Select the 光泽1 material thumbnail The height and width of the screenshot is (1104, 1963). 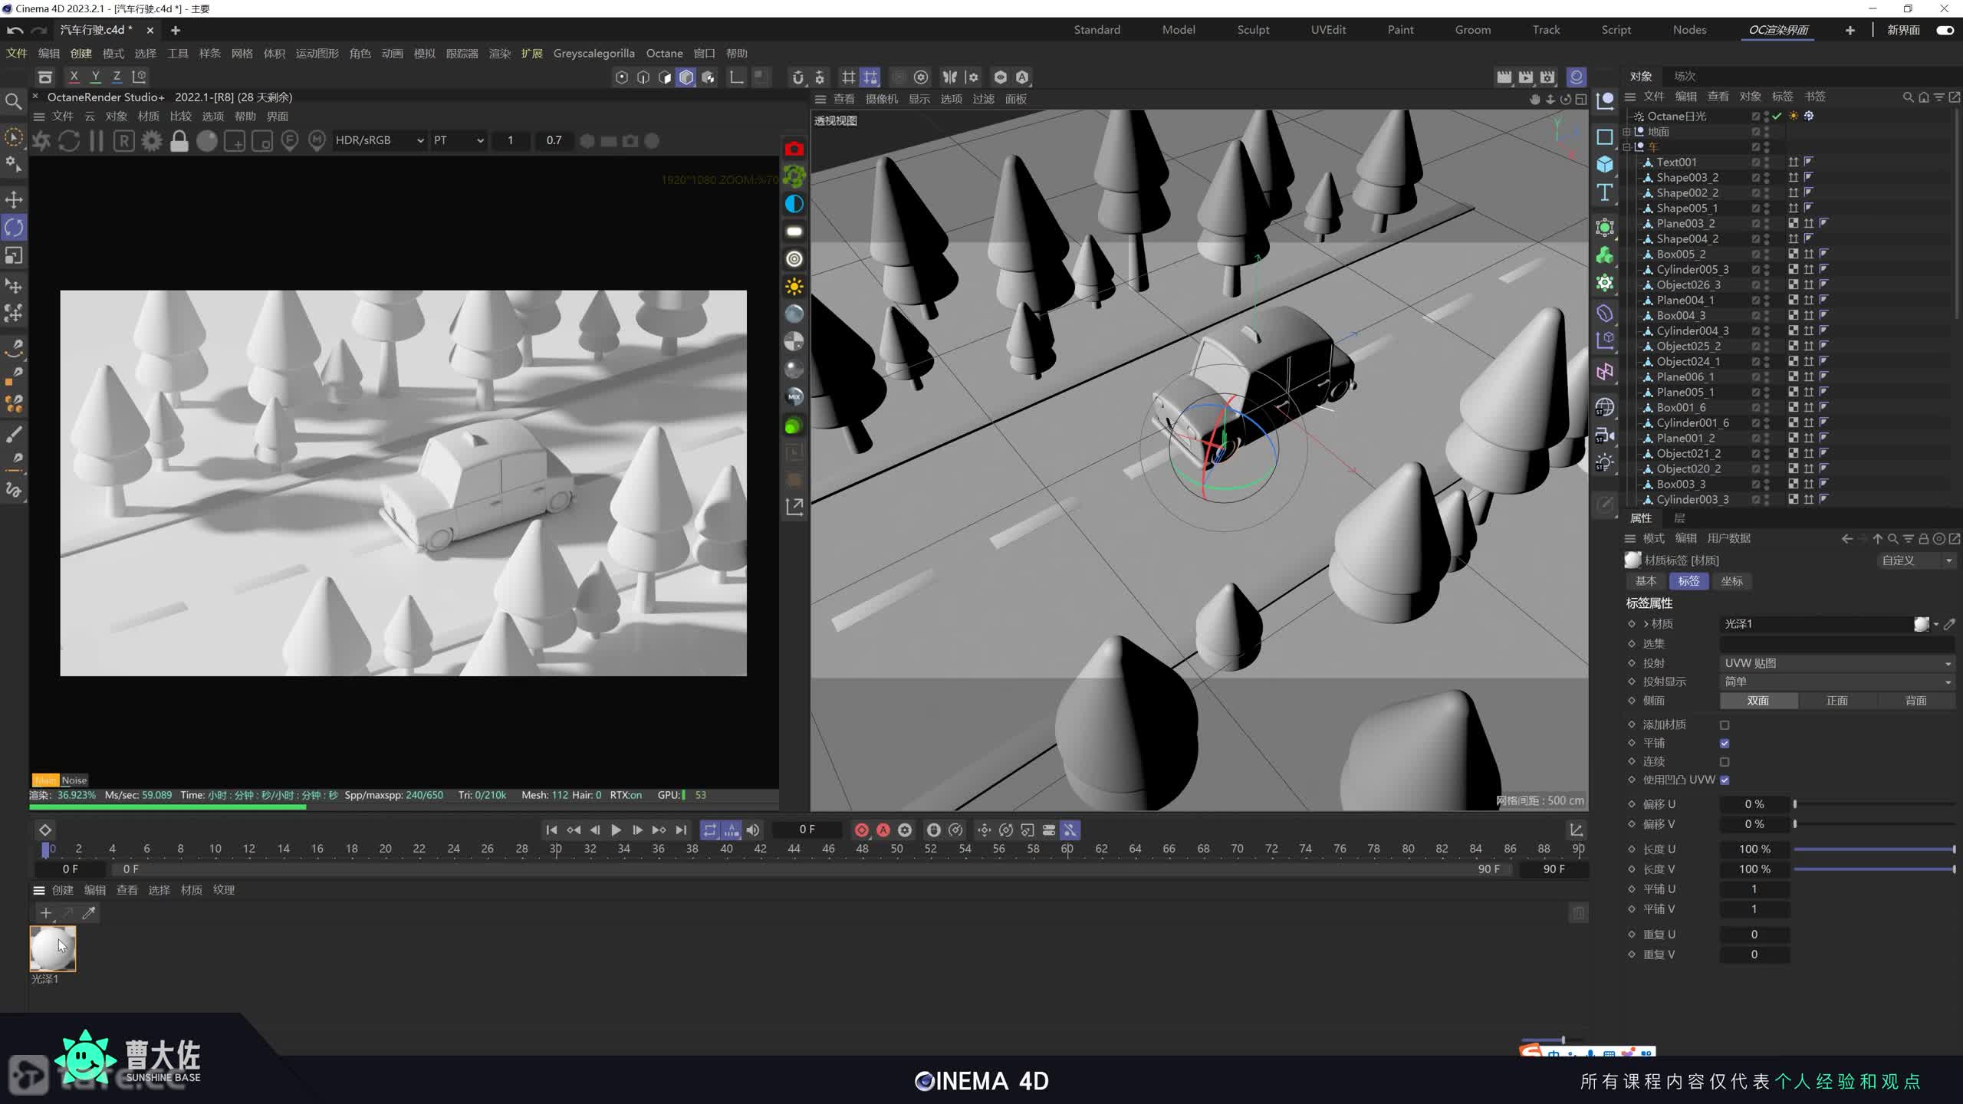pos(52,948)
